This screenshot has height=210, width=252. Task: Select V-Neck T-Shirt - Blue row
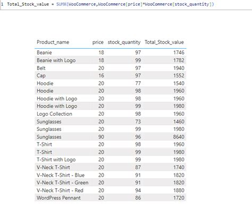[x=110, y=175]
